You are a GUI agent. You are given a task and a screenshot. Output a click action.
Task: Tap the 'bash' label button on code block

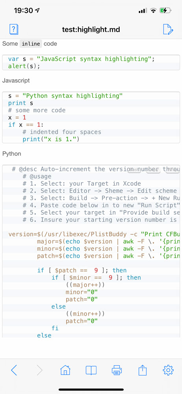[134, 170]
